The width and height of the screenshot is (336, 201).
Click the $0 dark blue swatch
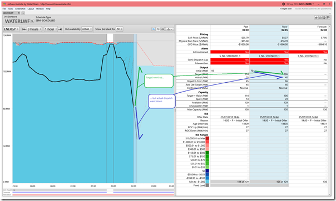tap(207, 171)
